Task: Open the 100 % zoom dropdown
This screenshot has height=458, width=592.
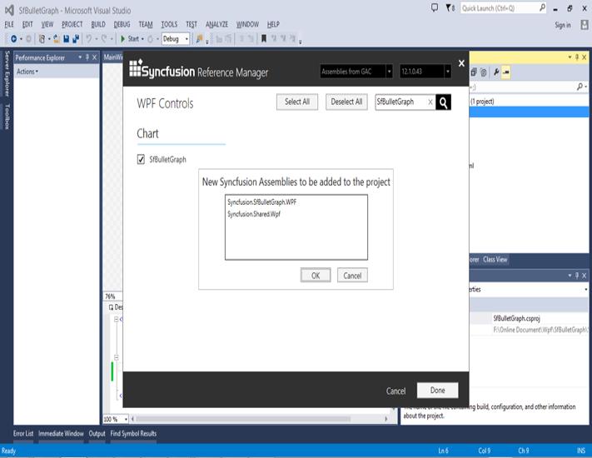Action: tap(126, 419)
